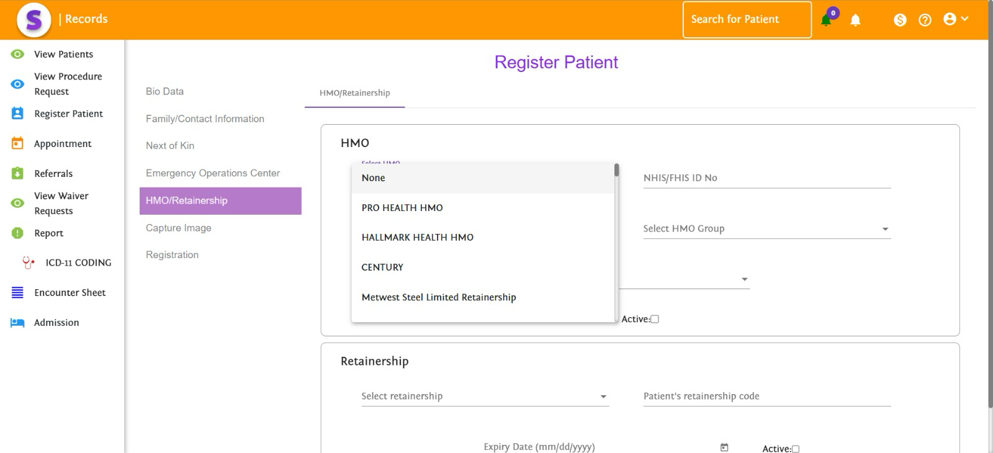Open the Referrals section
993x453 pixels.
[53, 173]
